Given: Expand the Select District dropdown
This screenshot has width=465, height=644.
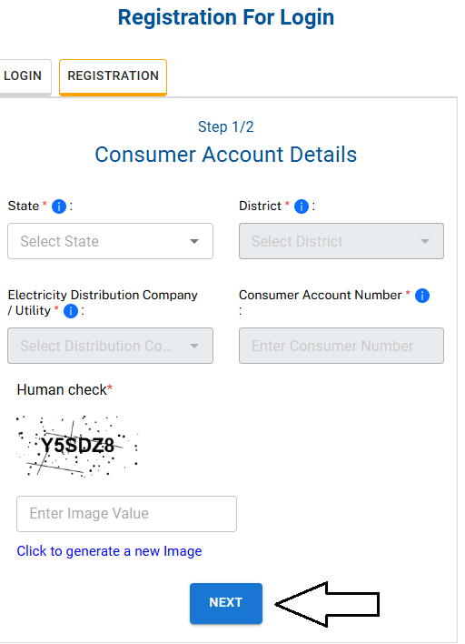Looking at the screenshot, I should pyautogui.click(x=341, y=241).
